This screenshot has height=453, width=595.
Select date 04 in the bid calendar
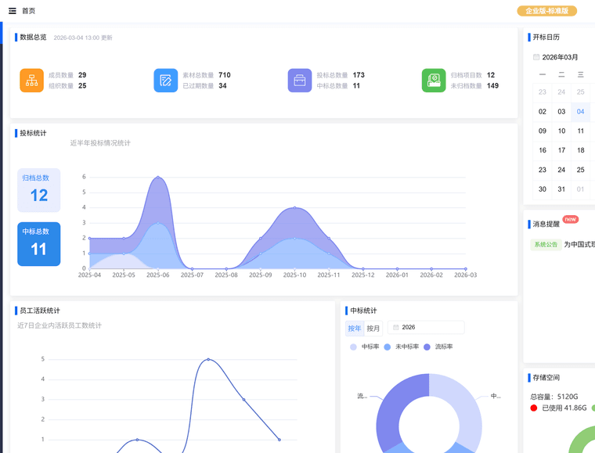pyautogui.click(x=580, y=112)
